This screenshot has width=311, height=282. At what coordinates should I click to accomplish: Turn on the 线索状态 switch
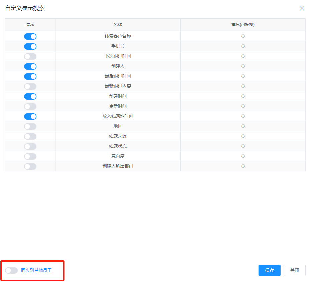(x=30, y=146)
